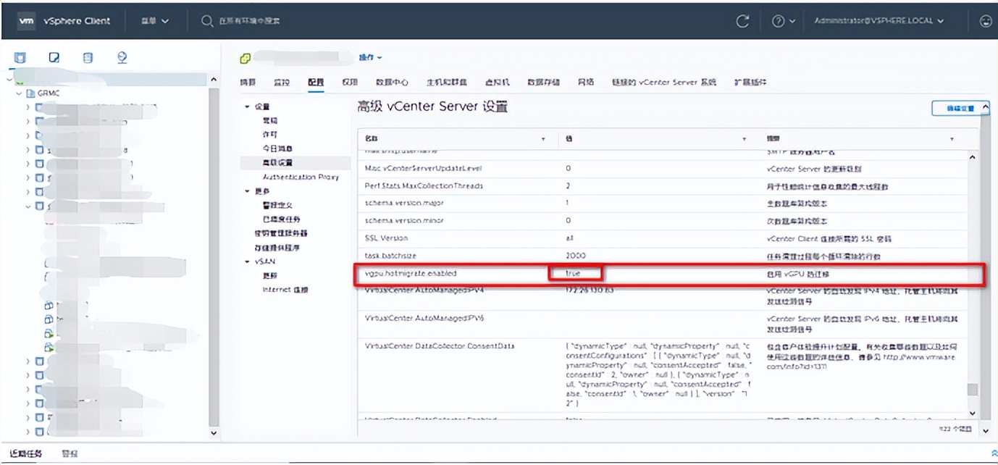
Task: Select Authentication Proxy in settings list
Action: pos(300,177)
